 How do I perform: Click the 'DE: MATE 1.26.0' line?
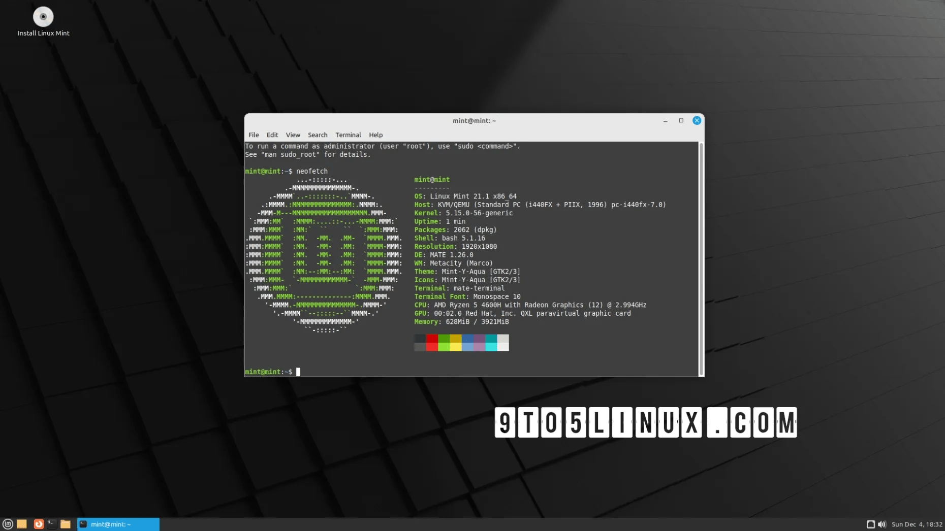point(444,255)
